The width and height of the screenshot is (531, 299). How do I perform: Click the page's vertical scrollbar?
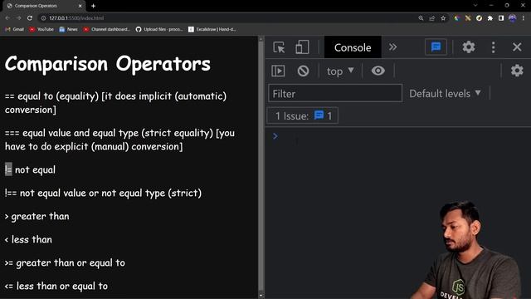click(261, 167)
